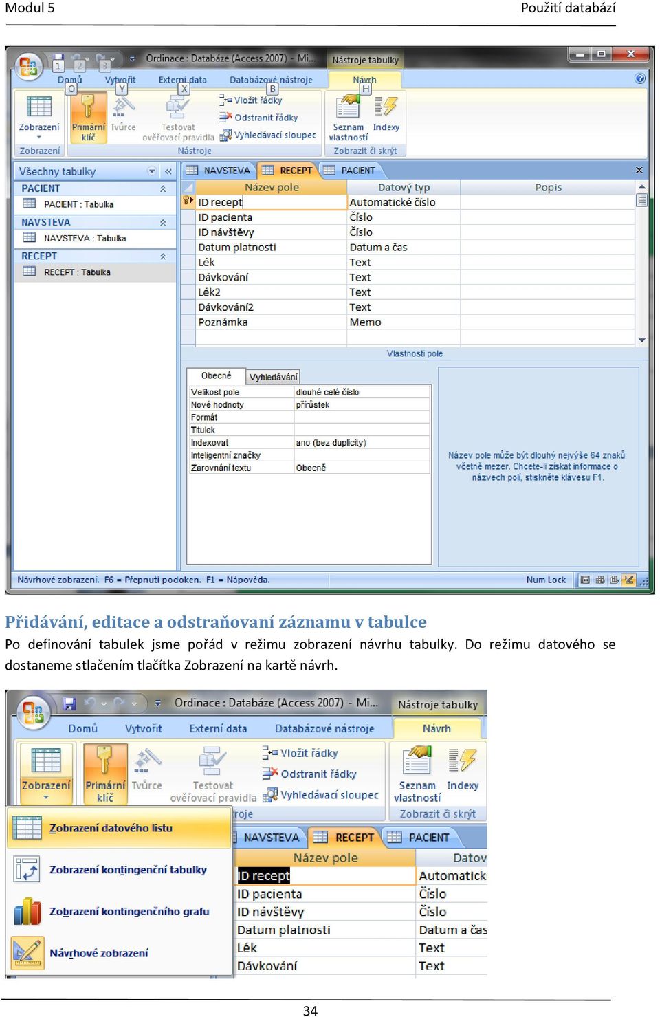
Task: Click the Office button in the lower screenshot
Action: [33, 712]
